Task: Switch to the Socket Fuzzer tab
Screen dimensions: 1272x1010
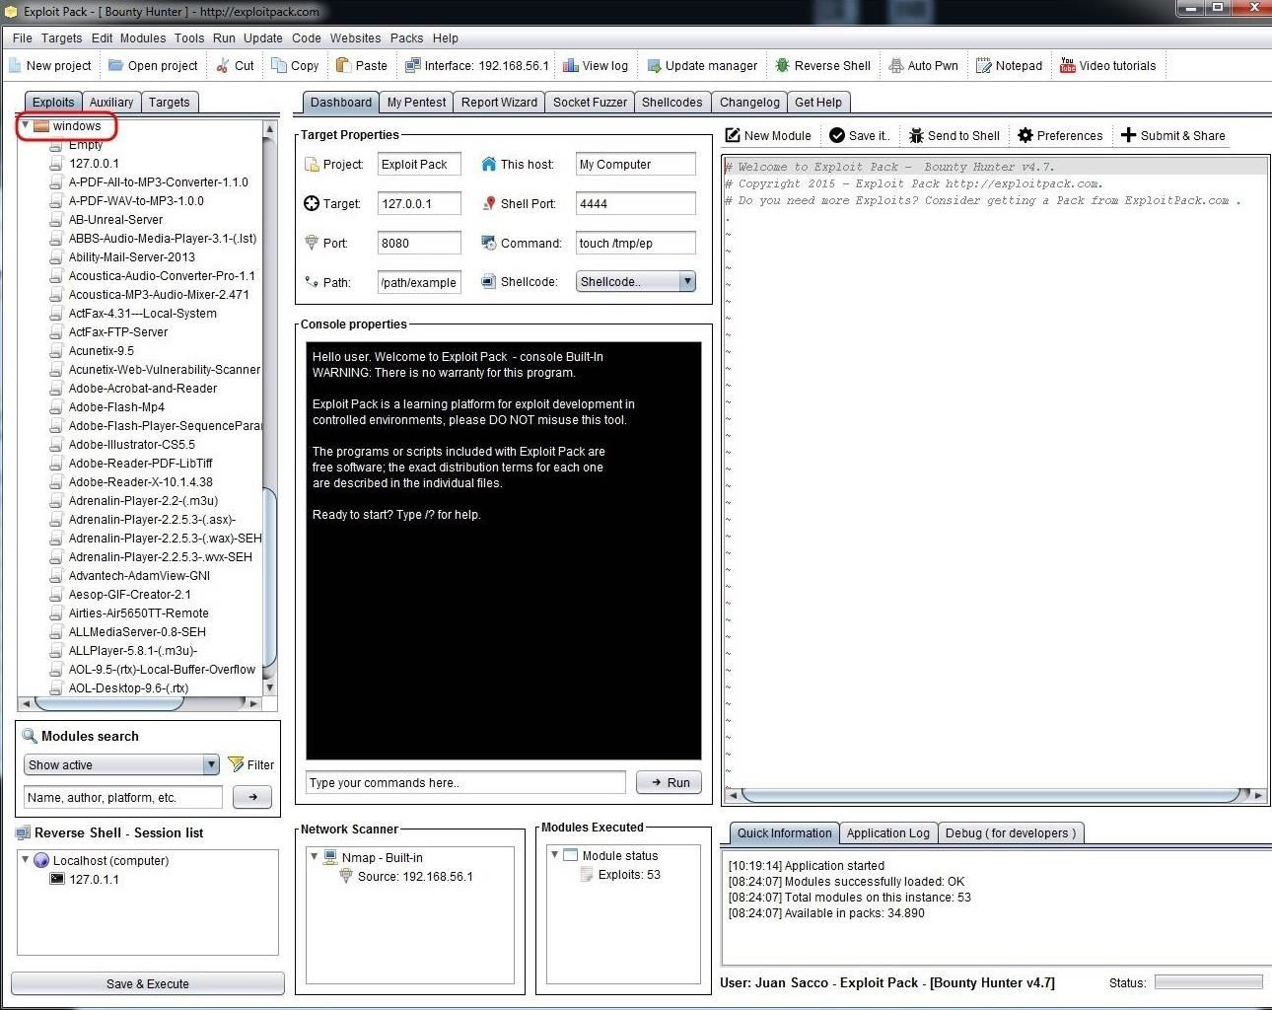Action: (590, 103)
